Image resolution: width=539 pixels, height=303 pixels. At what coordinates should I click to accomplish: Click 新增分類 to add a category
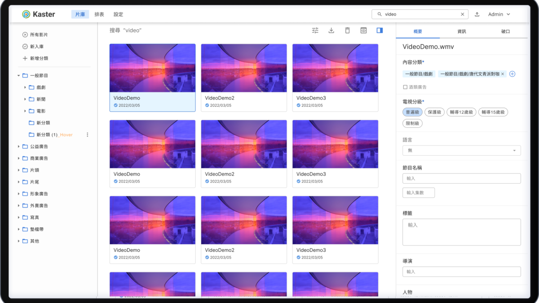click(39, 58)
